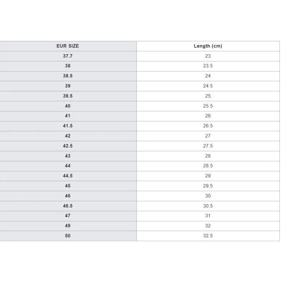
Task: Select the length value 27.5
Action: pyautogui.click(x=208, y=146)
